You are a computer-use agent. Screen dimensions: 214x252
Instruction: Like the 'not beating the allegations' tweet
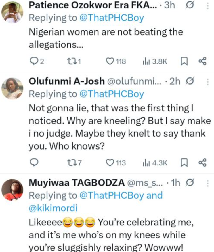point(110,61)
